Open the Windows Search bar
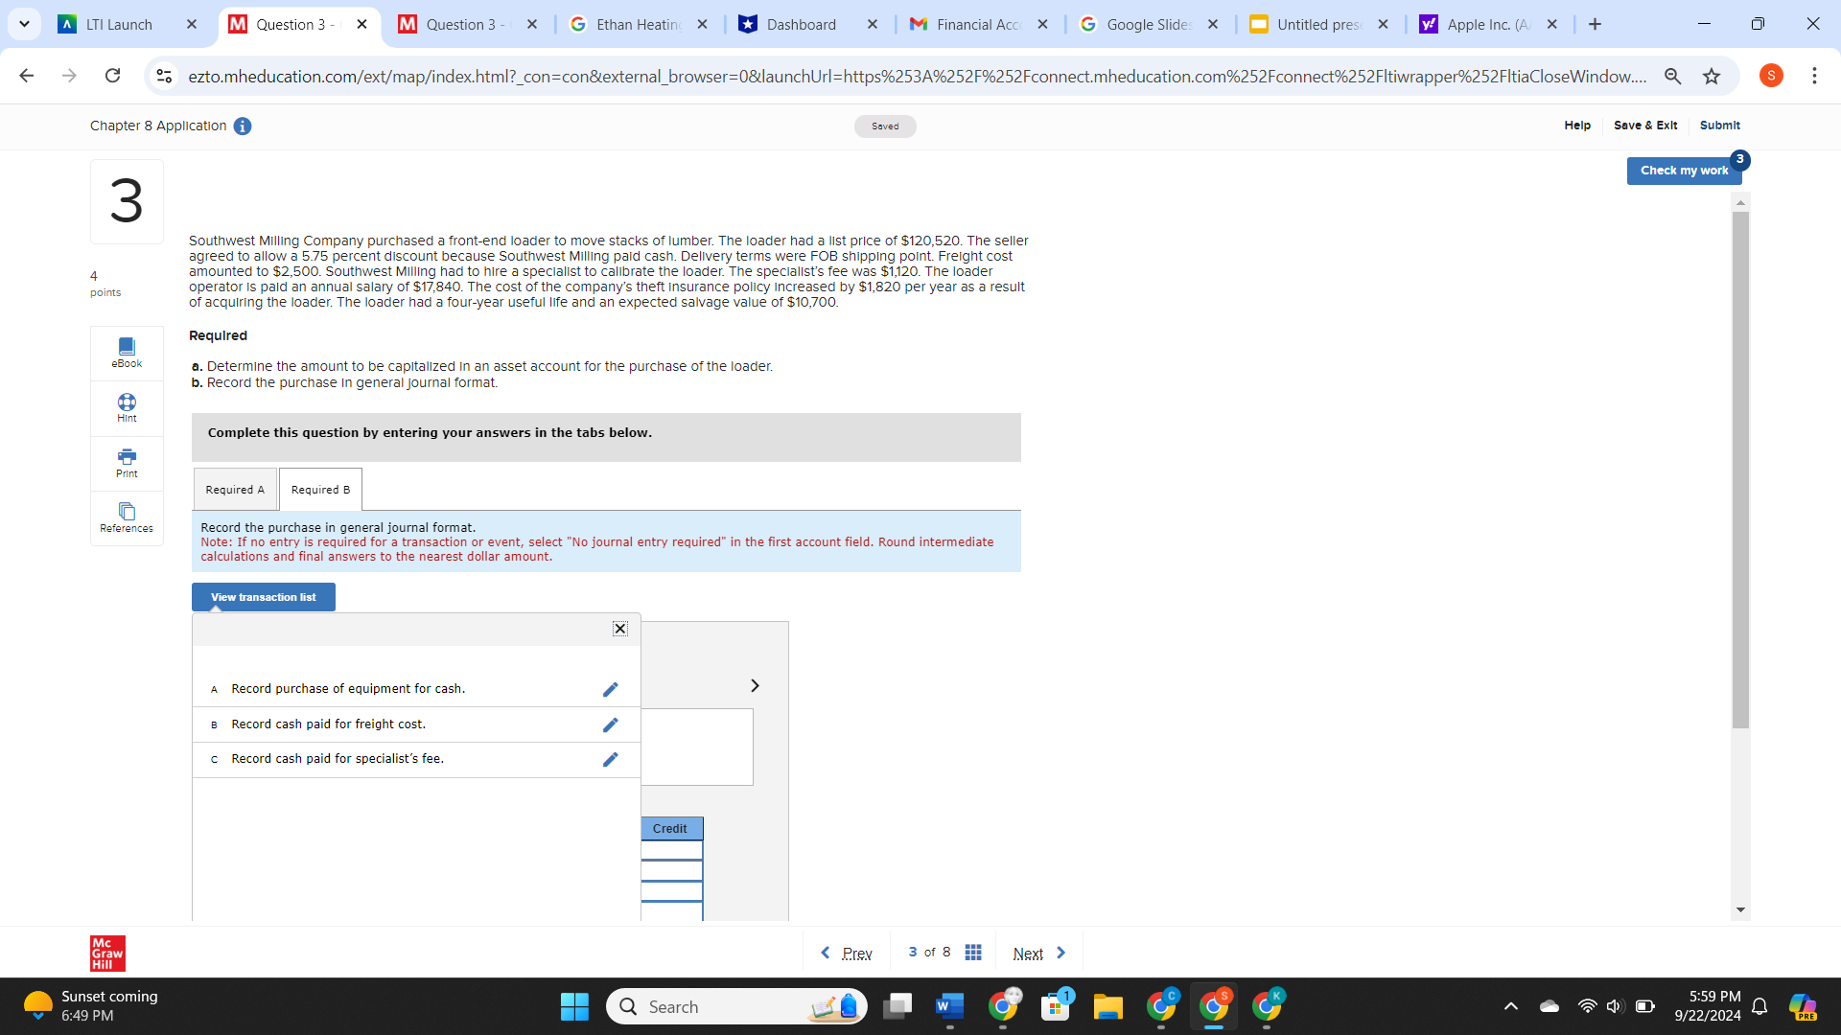This screenshot has width=1841, height=1035. (x=734, y=1006)
